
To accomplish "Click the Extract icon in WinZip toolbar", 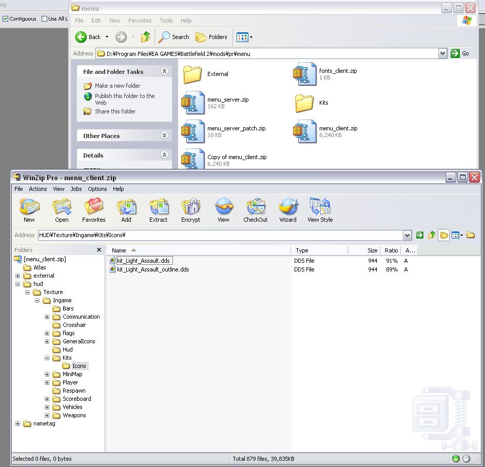I will [x=158, y=207].
